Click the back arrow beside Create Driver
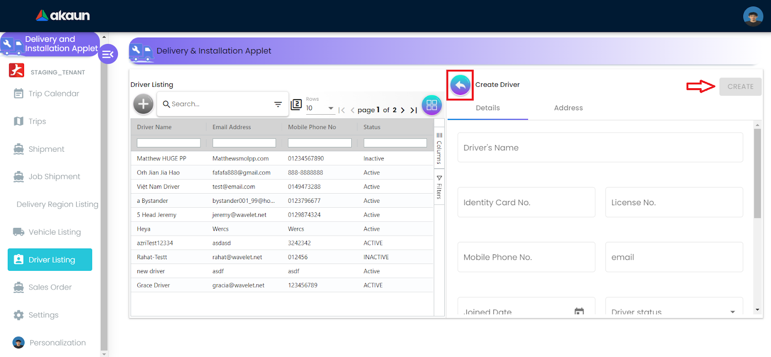This screenshot has height=357, width=771. 460,85
